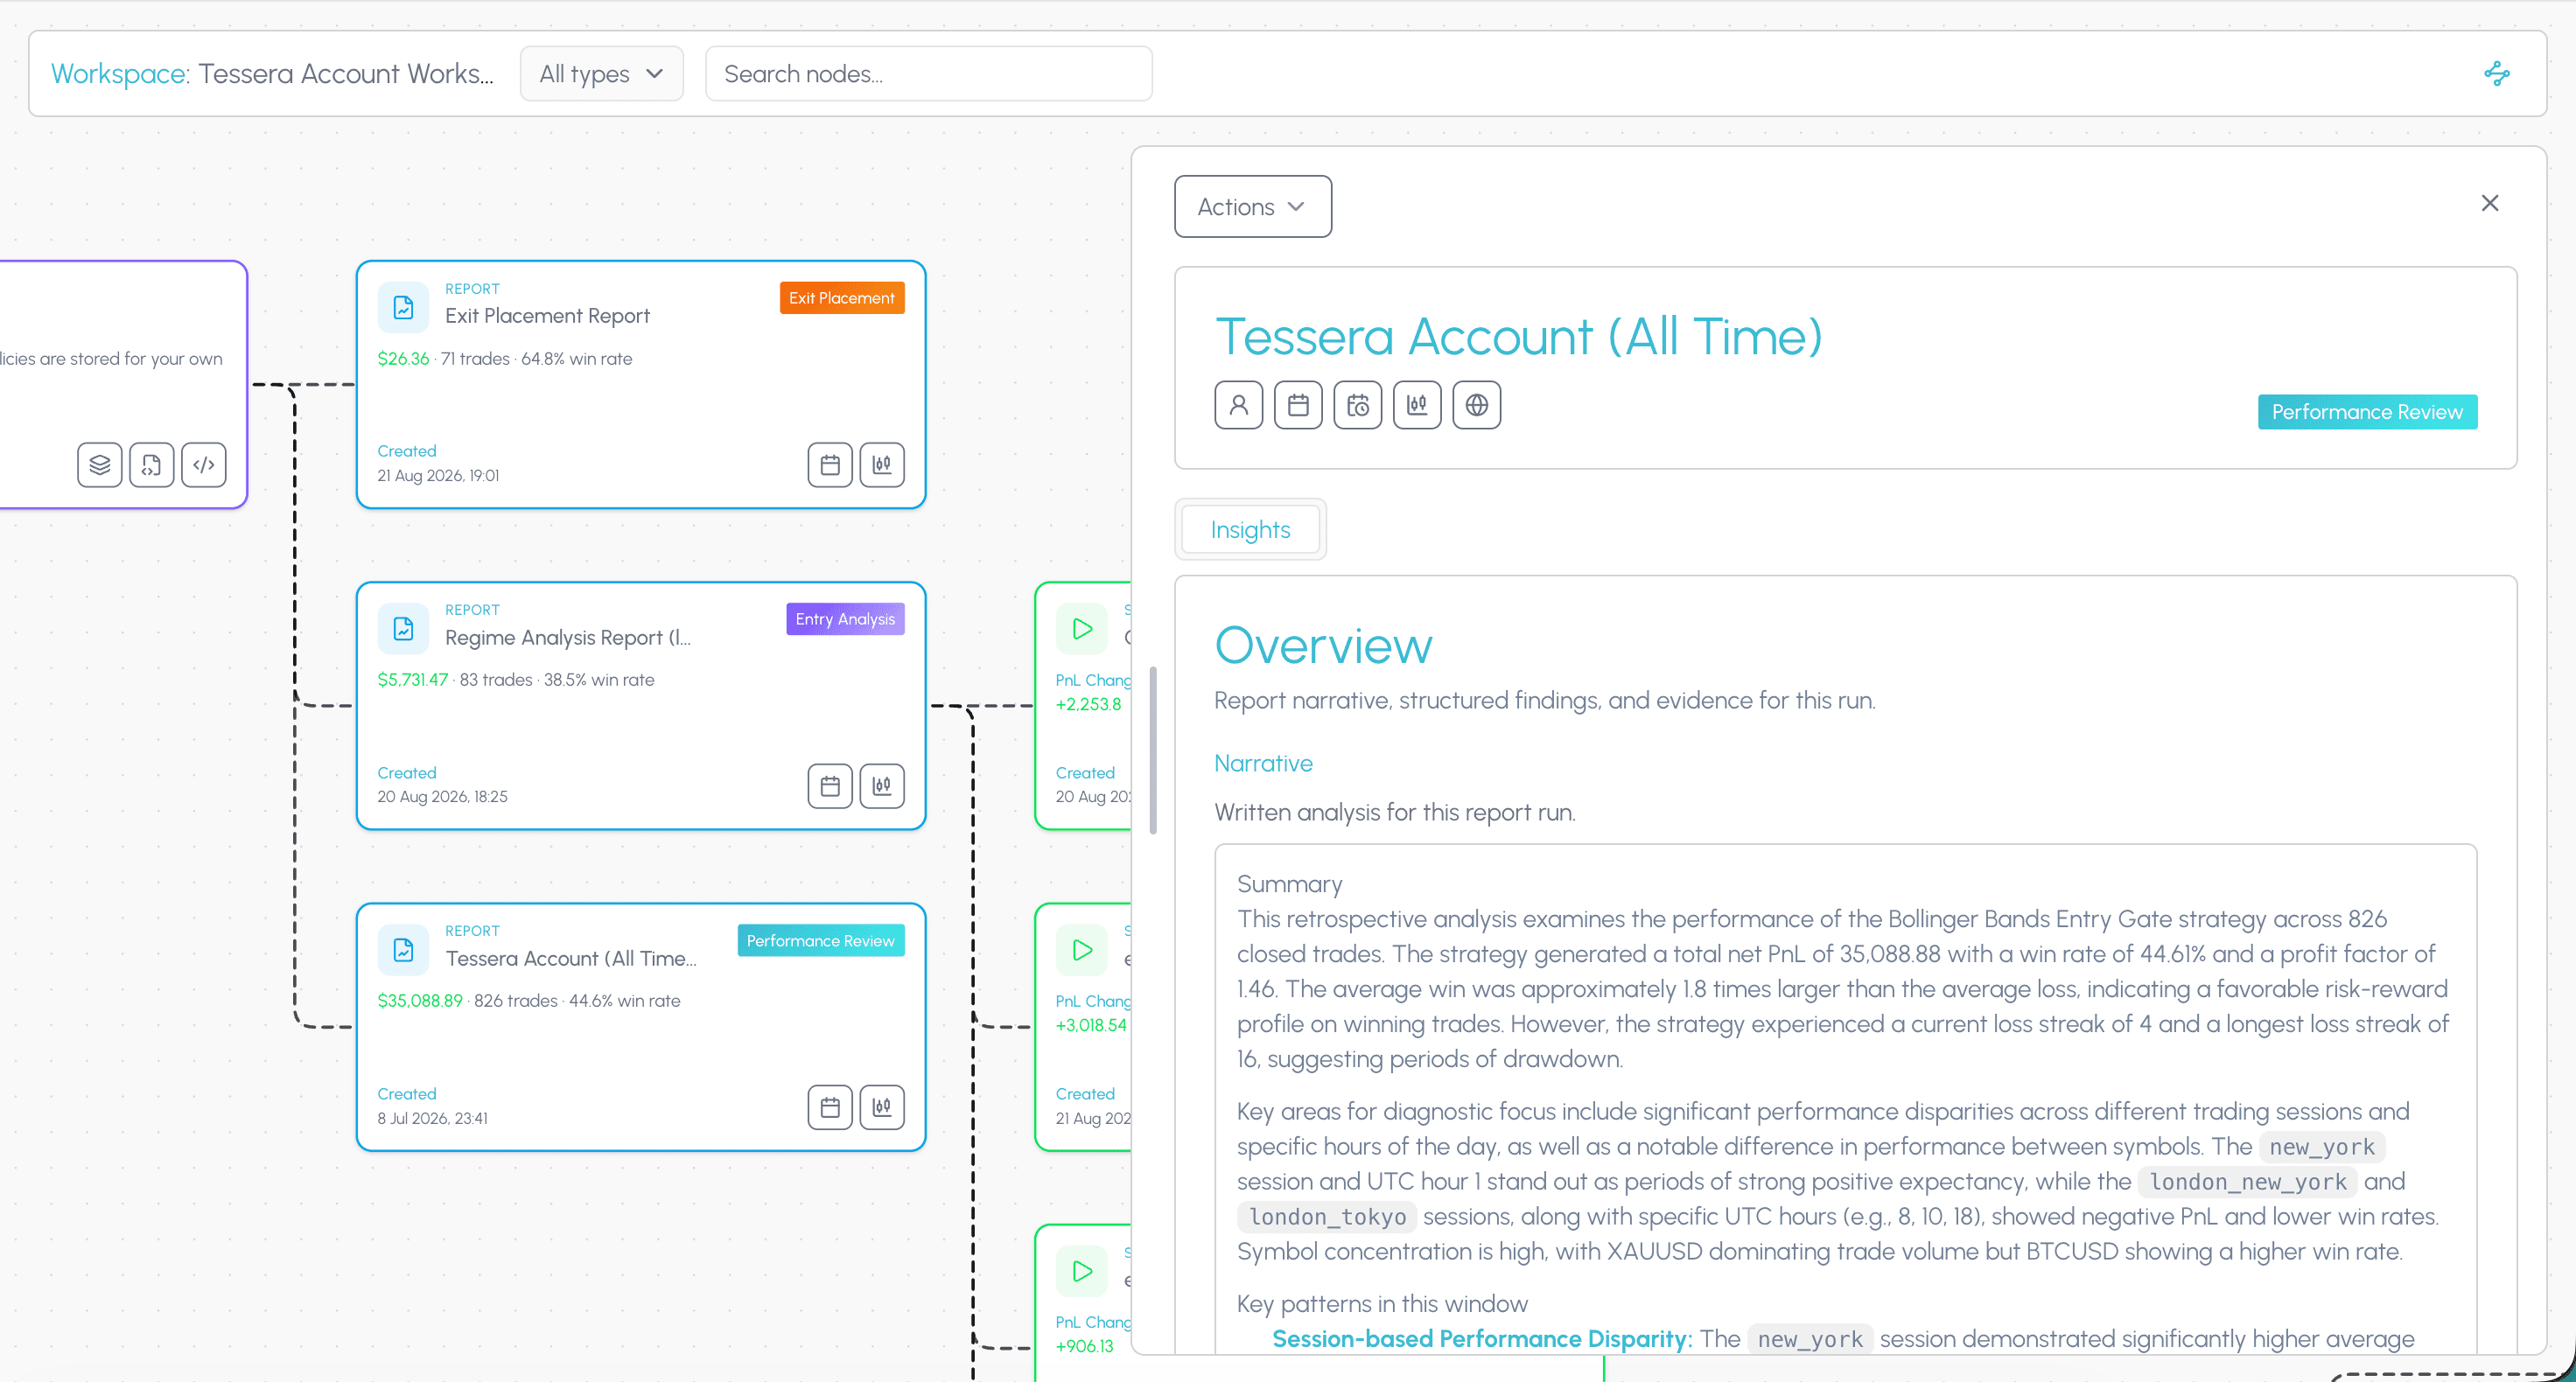Viewport: 2576px width, 1382px height.
Task: Open the All types filter dropdown
Action: coord(601,73)
